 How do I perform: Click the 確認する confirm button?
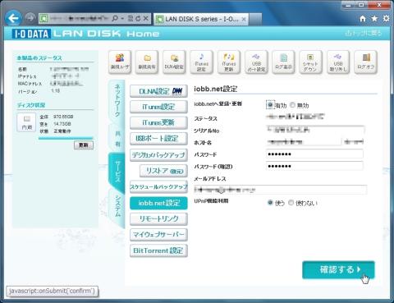[338, 269]
